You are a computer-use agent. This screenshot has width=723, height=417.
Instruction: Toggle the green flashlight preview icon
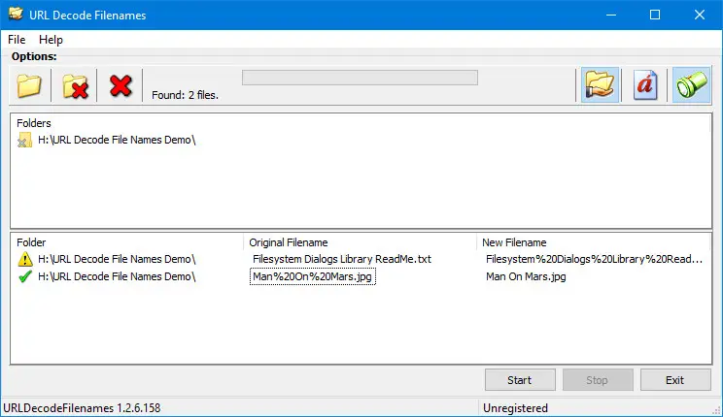[691, 85]
